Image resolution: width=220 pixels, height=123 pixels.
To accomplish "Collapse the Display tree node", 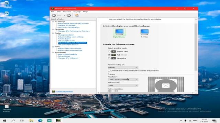I will coord(53,33).
